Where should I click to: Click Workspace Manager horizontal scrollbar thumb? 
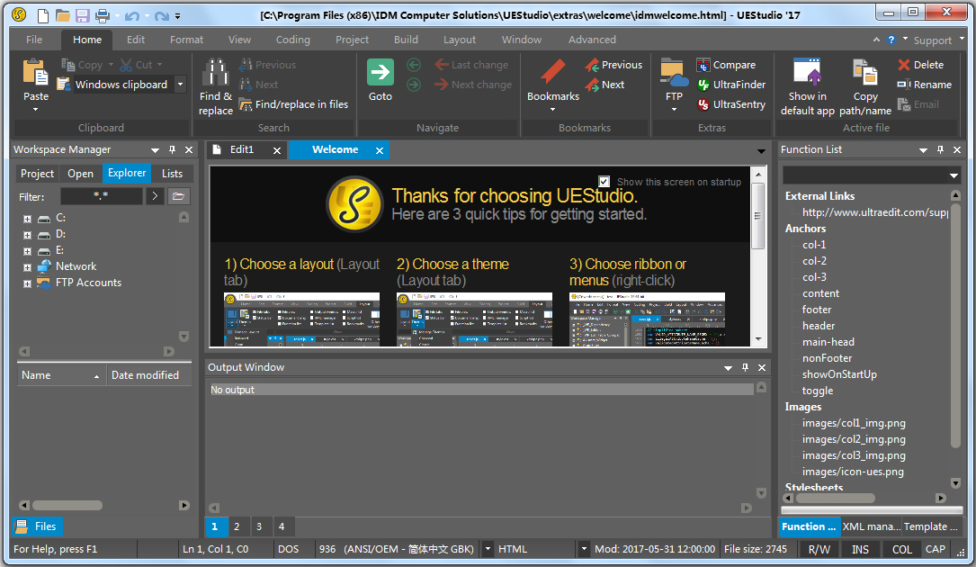[67, 505]
